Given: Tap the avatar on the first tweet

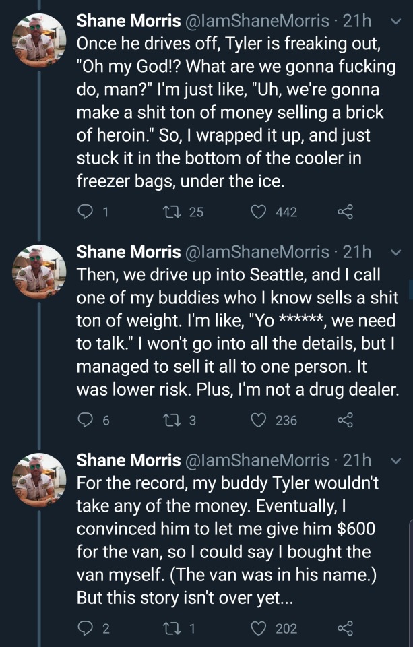Looking at the screenshot, I should tap(39, 41).
